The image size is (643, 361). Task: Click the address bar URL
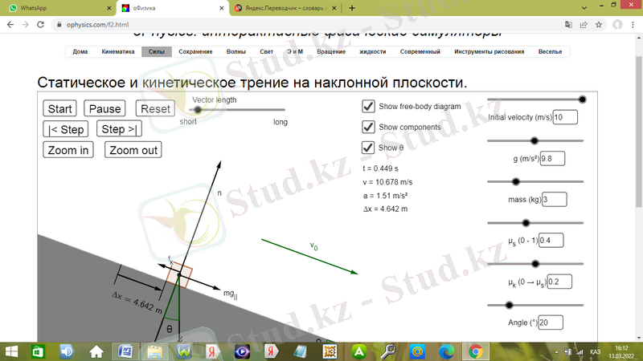click(97, 25)
